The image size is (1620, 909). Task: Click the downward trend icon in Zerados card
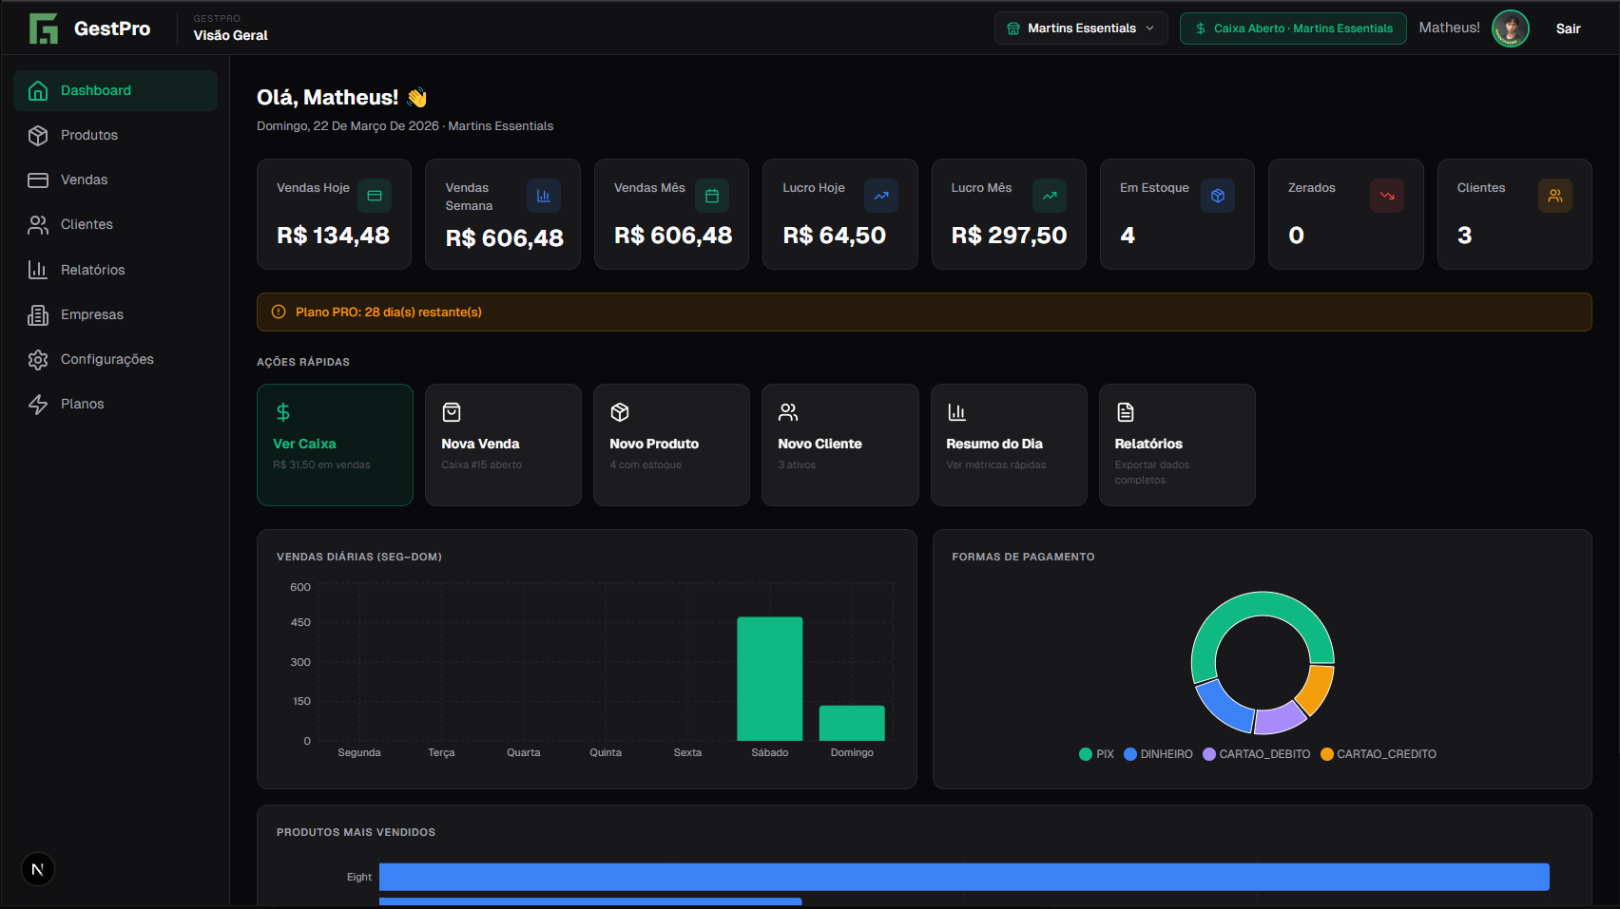click(1387, 196)
